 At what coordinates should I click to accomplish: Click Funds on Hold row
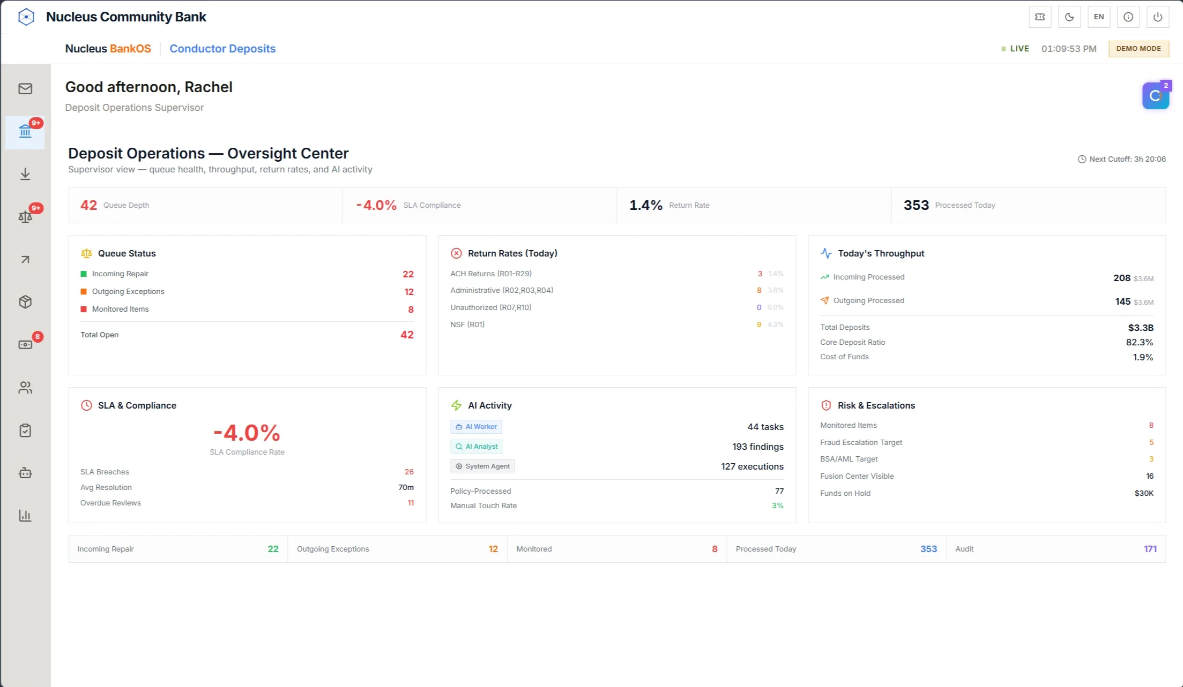(x=987, y=493)
